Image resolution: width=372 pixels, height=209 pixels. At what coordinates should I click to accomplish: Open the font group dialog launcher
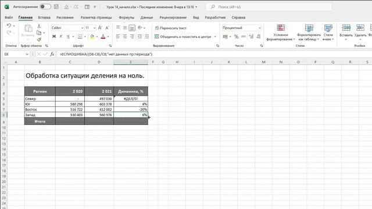click(x=110, y=45)
